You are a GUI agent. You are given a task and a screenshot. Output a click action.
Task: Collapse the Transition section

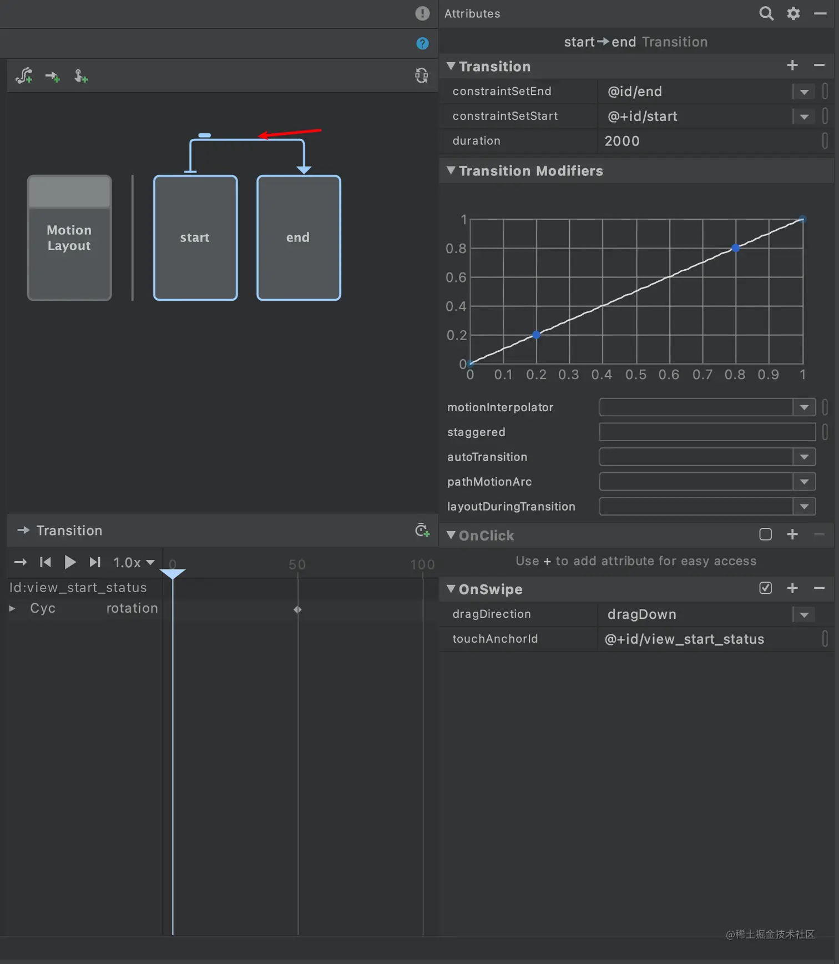pyautogui.click(x=451, y=66)
